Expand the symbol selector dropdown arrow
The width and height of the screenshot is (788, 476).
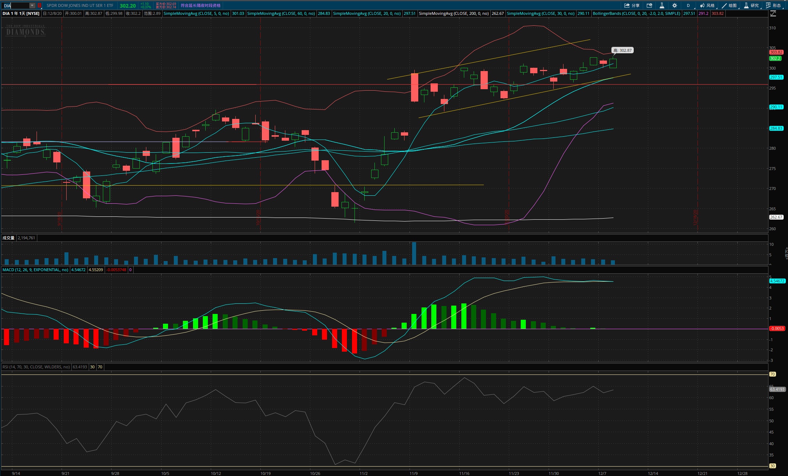[32, 5]
